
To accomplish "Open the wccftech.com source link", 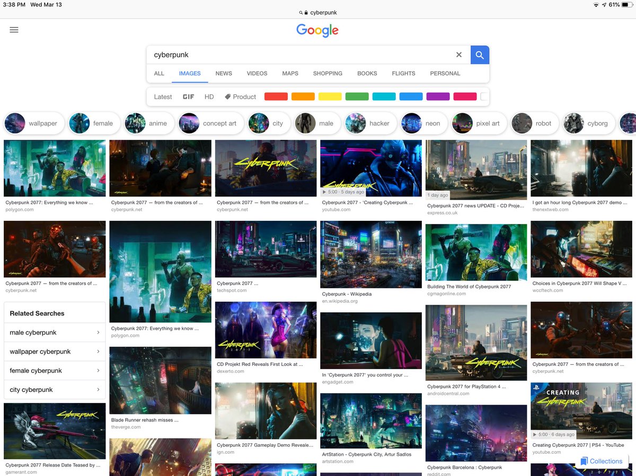I will pyautogui.click(x=547, y=290).
